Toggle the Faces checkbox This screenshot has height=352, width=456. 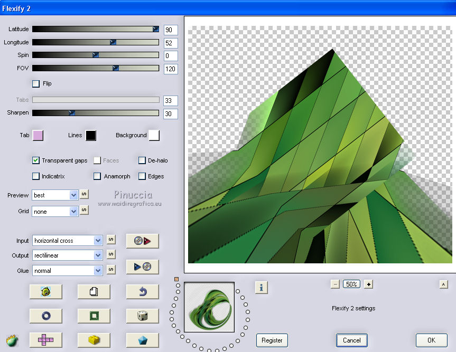97,160
